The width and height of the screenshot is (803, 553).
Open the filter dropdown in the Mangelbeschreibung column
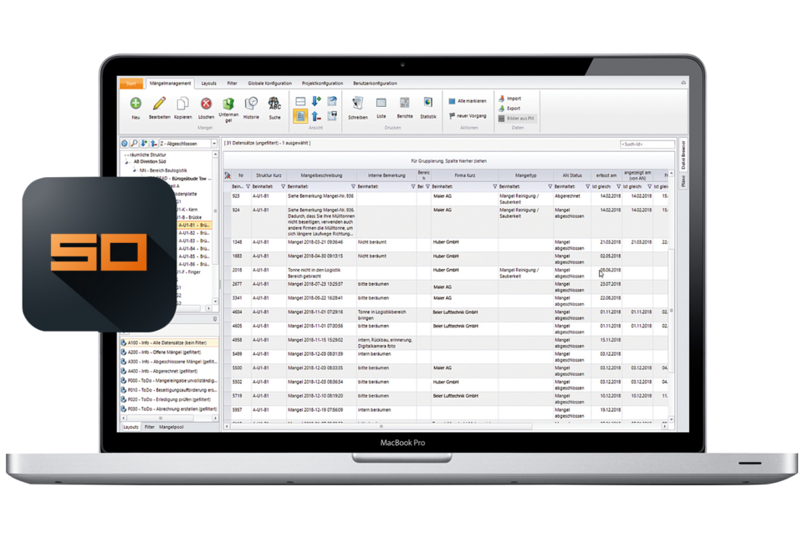(353, 187)
